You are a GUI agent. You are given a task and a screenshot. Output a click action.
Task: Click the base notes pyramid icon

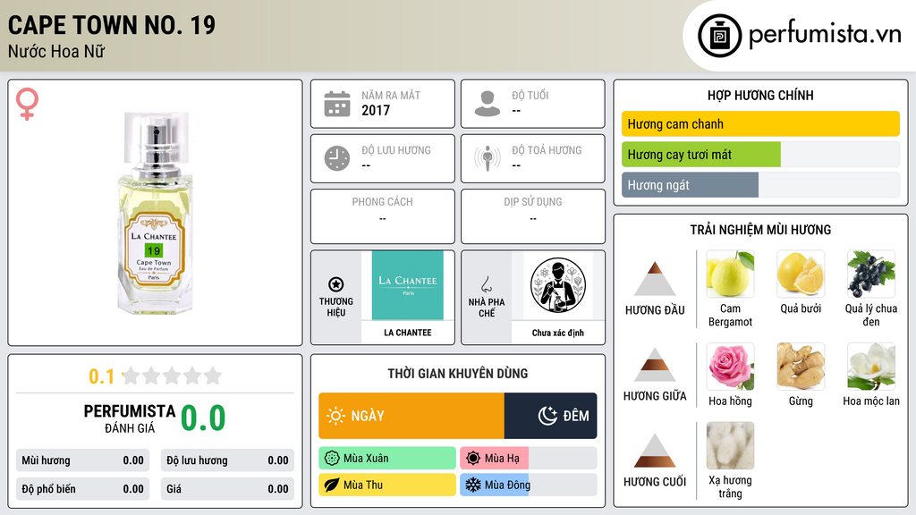[x=655, y=451]
